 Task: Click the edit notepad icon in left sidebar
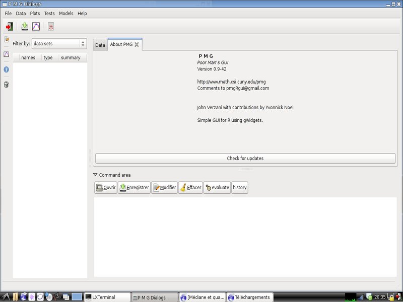pyautogui.click(x=7, y=39)
